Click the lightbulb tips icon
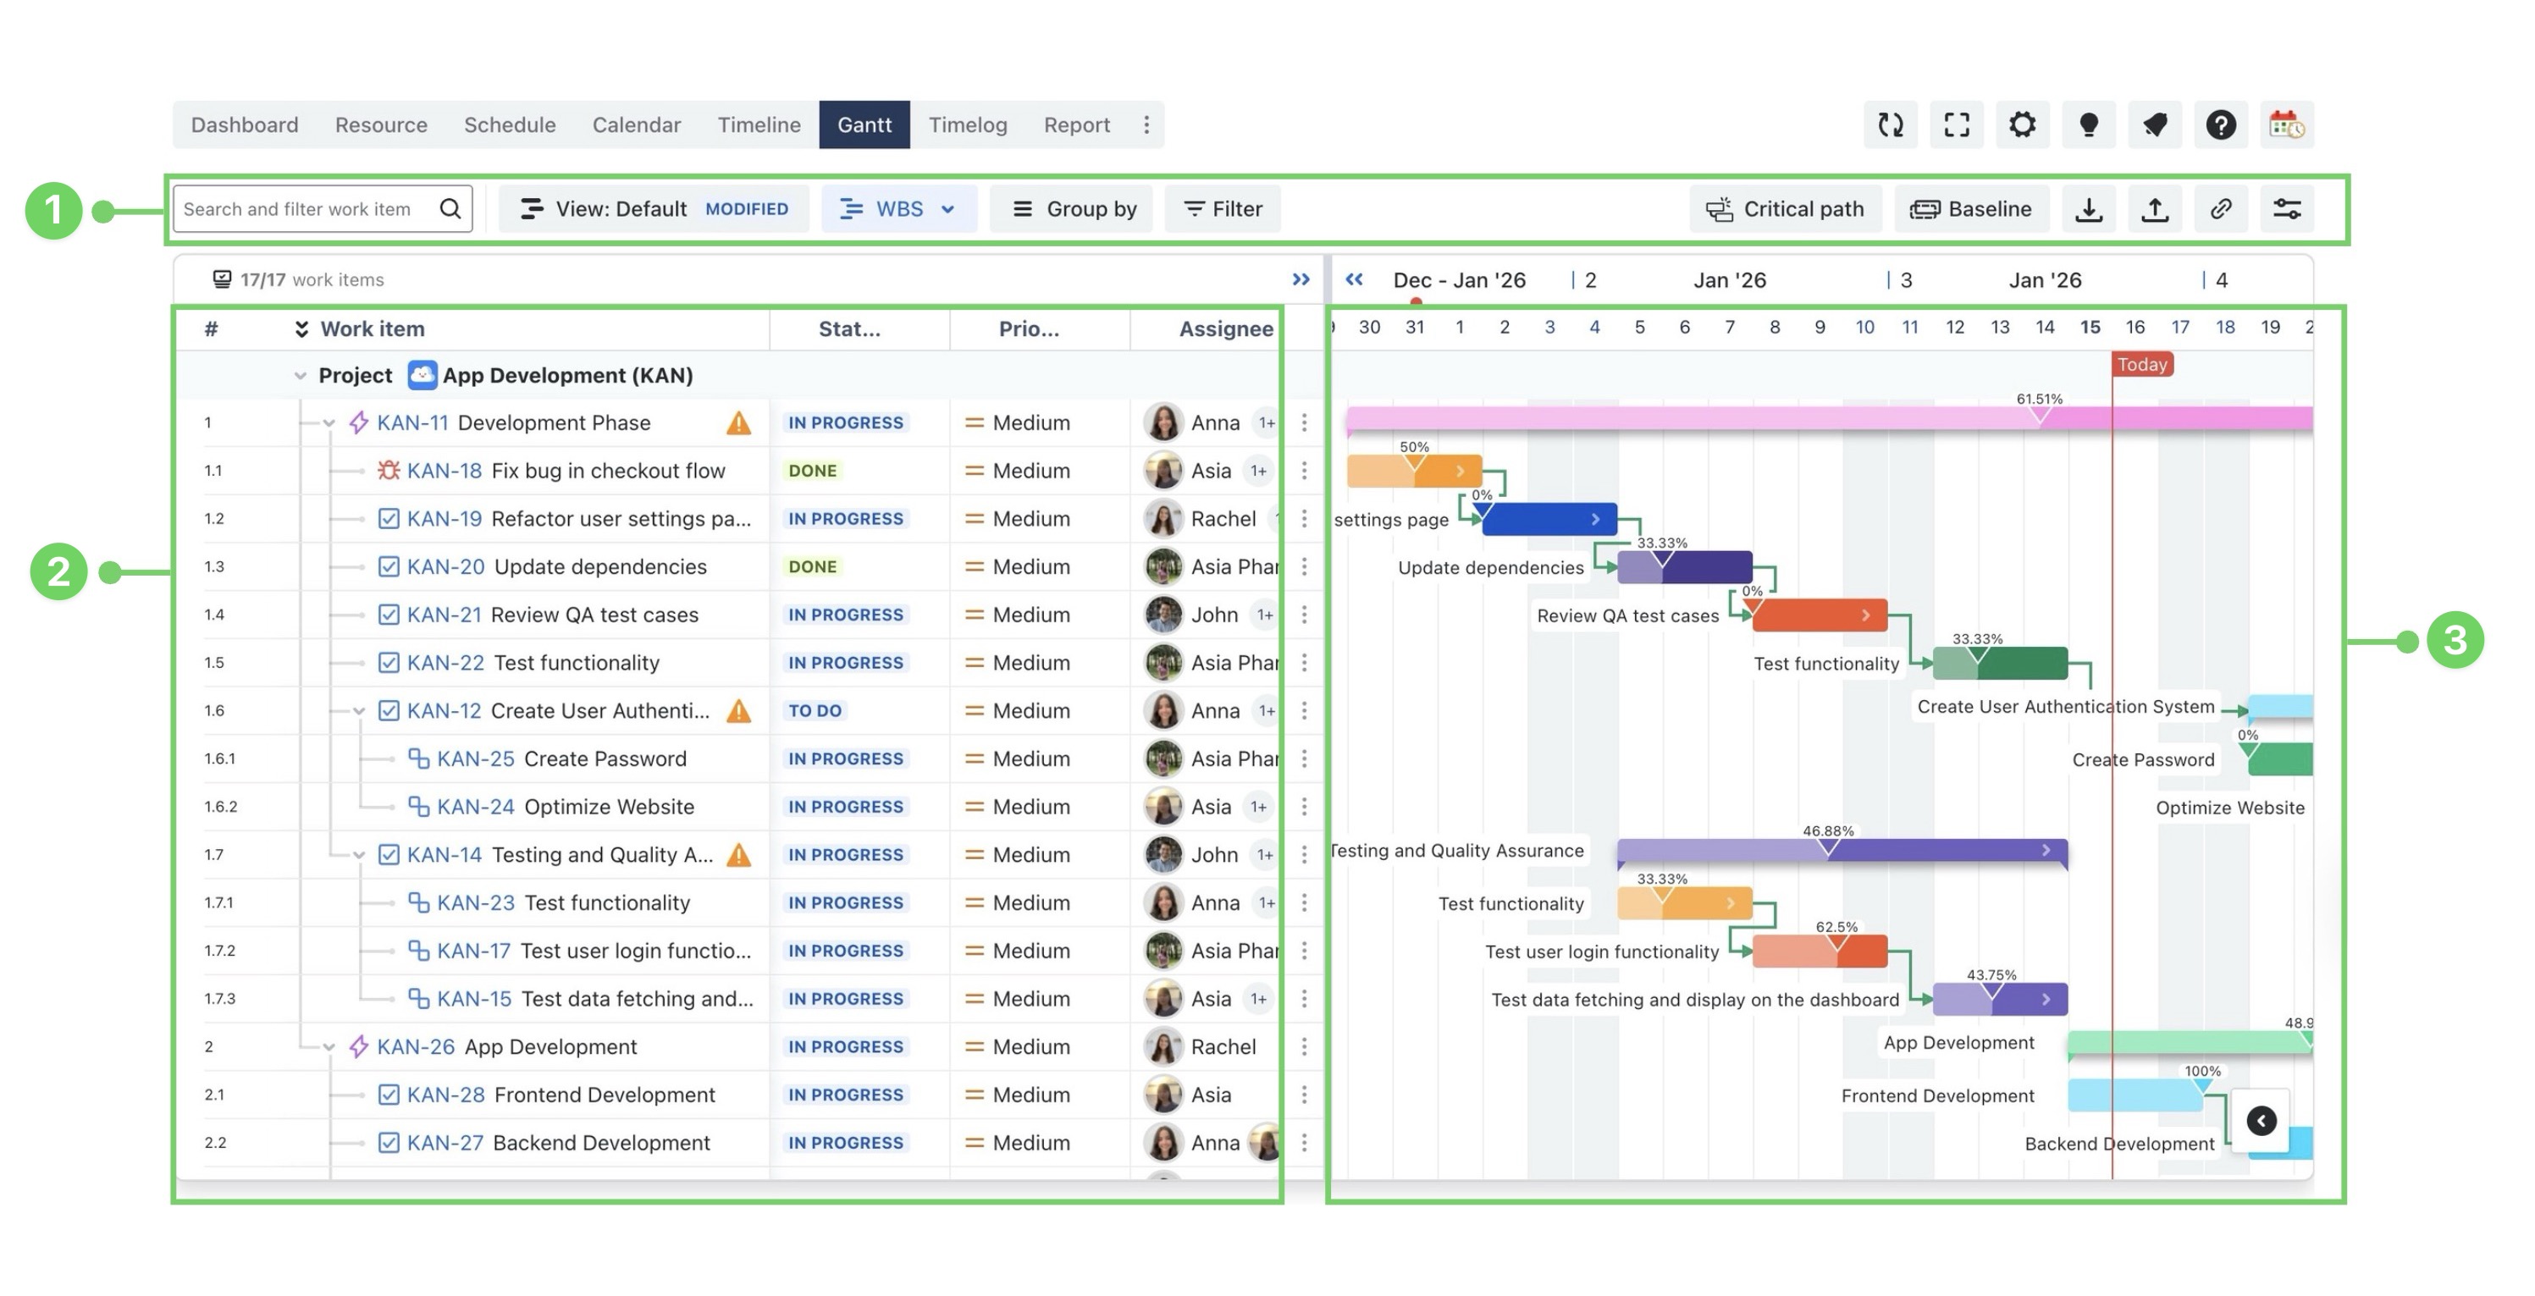The height and width of the screenshot is (1296, 2535). 2088,125
